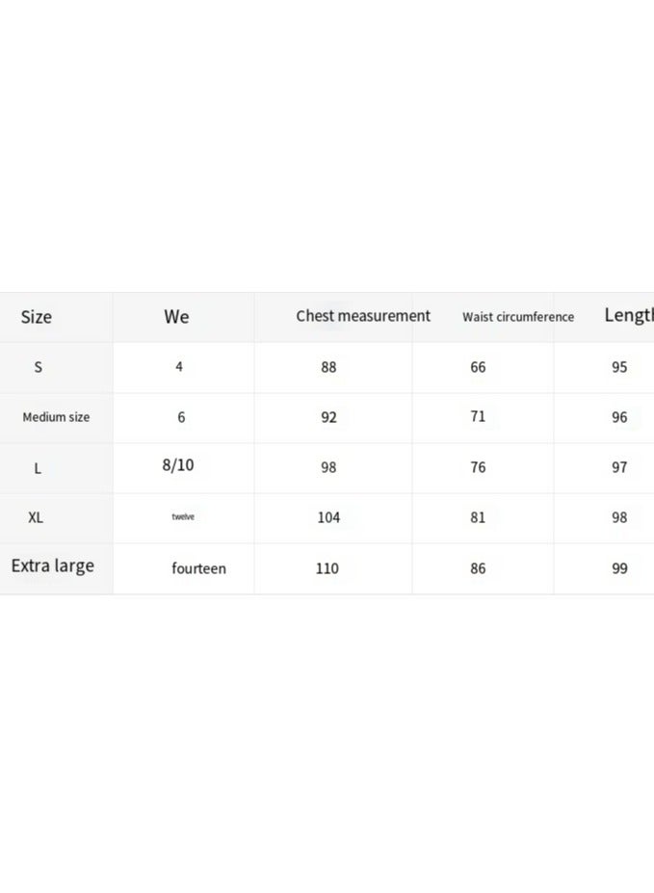Click the 'Medium size' row label
The height and width of the screenshot is (893, 654).
[x=56, y=417]
